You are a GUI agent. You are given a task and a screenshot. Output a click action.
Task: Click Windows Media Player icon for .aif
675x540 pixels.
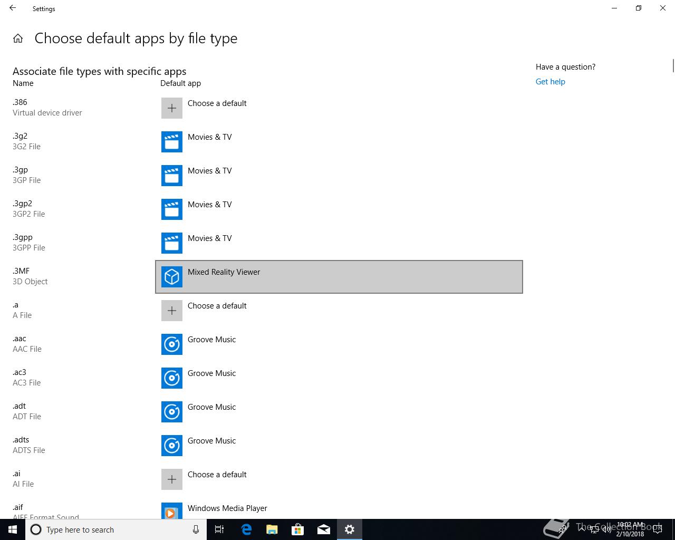[172, 510]
